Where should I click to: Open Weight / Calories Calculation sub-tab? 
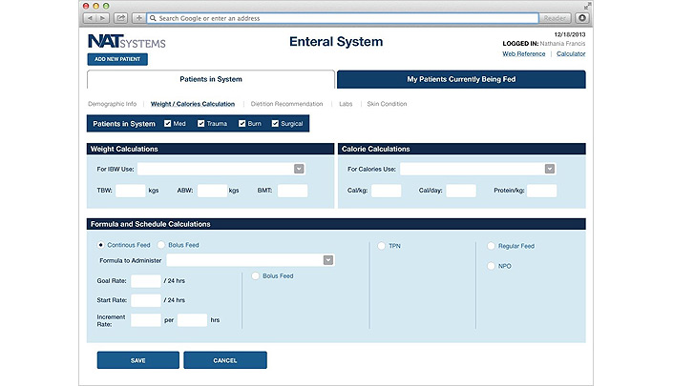(193, 104)
